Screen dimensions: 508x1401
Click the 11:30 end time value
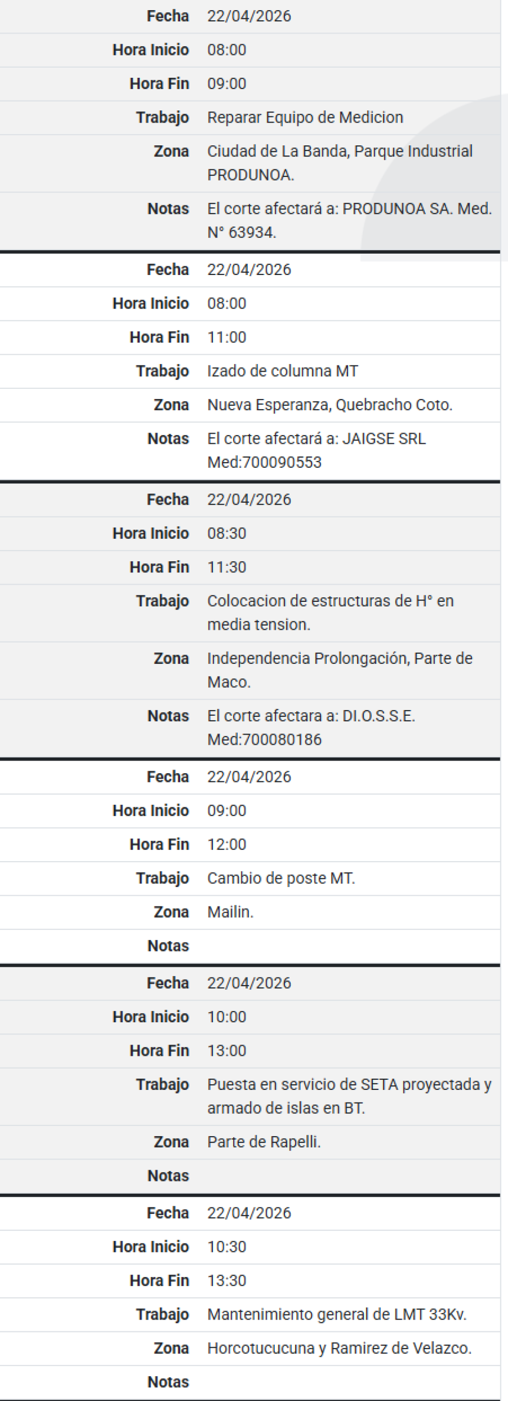pos(227,567)
